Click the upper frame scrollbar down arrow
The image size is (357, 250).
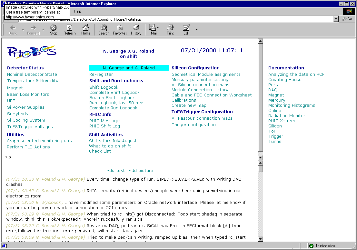(261, 157)
